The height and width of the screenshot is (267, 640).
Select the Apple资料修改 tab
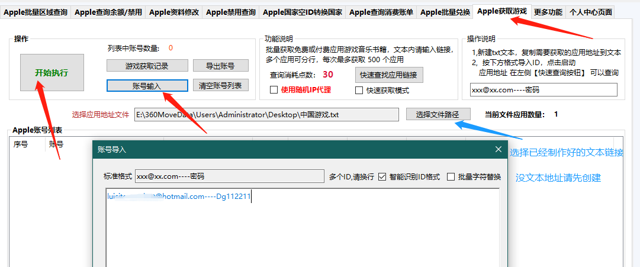pyautogui.click(x=174, y=12)
